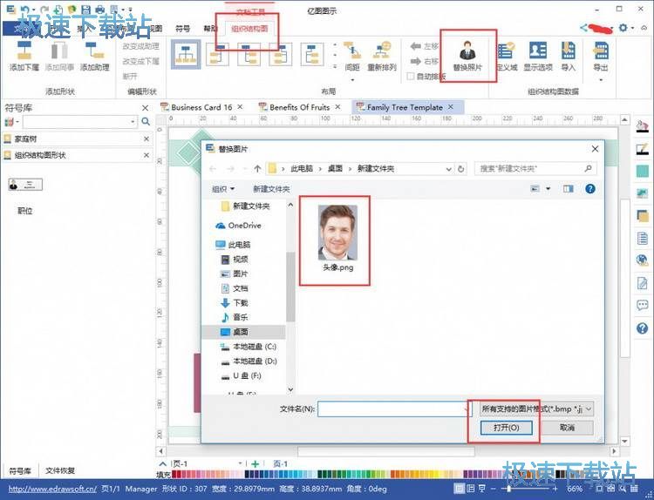Click the 打开(O) button
The width and height of the screenshot is (654, 500).
tap(506, 428)
